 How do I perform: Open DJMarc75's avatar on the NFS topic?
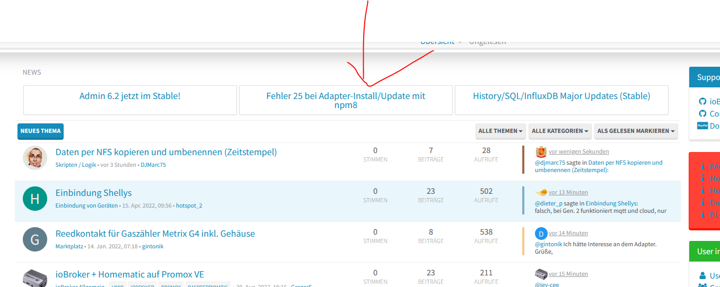pyautogui.click(x=35, y=158)
